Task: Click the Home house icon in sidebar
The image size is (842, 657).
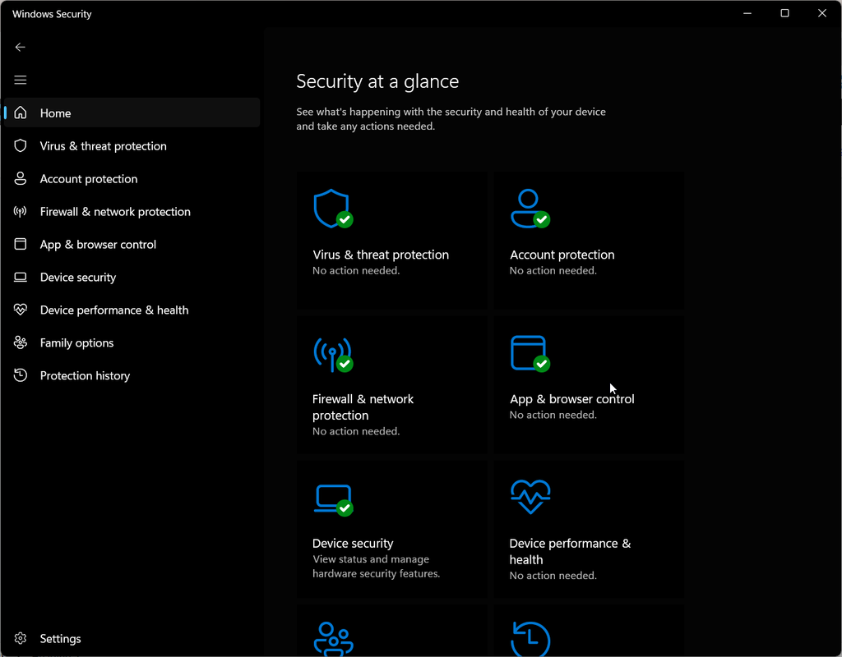Action: point(21,113)
